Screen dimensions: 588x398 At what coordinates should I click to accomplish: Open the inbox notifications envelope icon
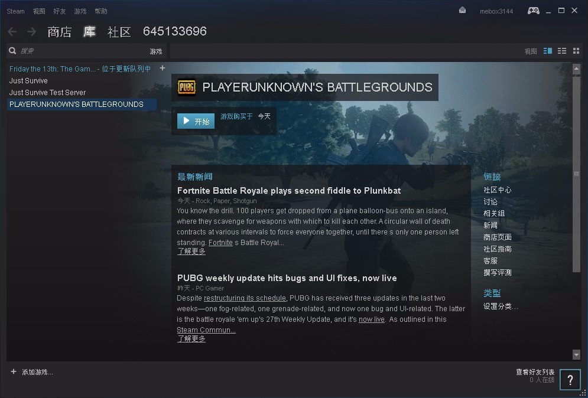point(462,11)
